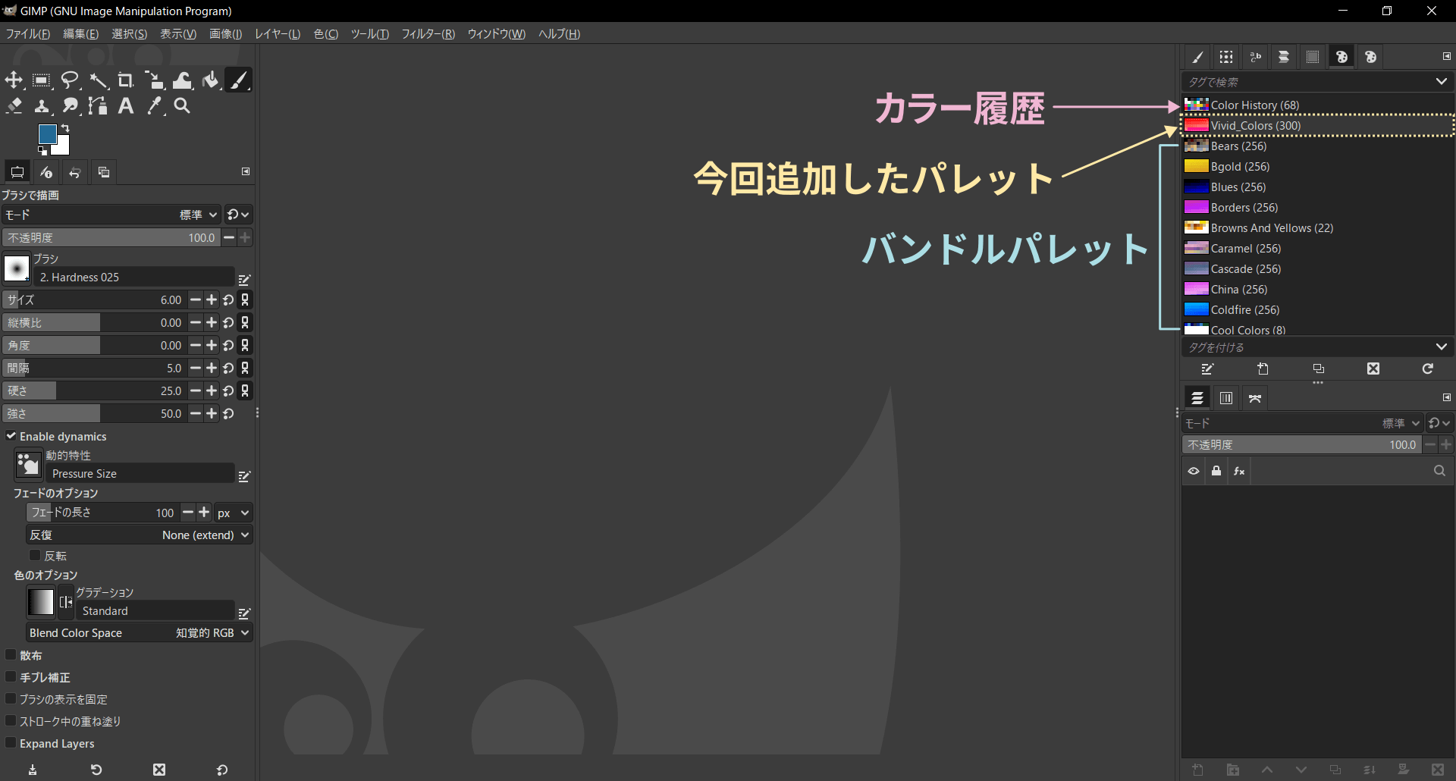
Task: Enable the 散布 checkbox
Action: tap(11, 654)
